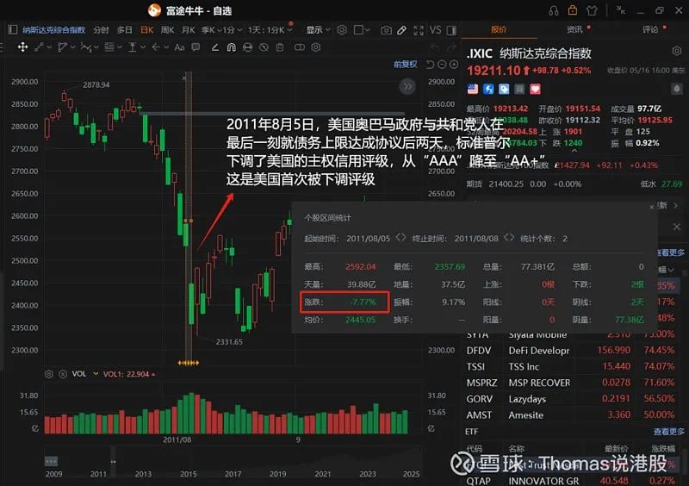The width and height of the screenshot is (689, 486).
Task: Switch to 分时 intraday tab
Action: pos(101,30)
